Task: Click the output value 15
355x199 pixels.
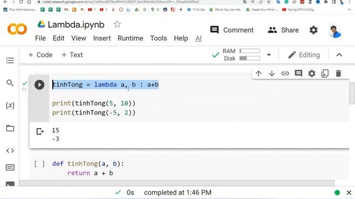Action: click(55, 130)
